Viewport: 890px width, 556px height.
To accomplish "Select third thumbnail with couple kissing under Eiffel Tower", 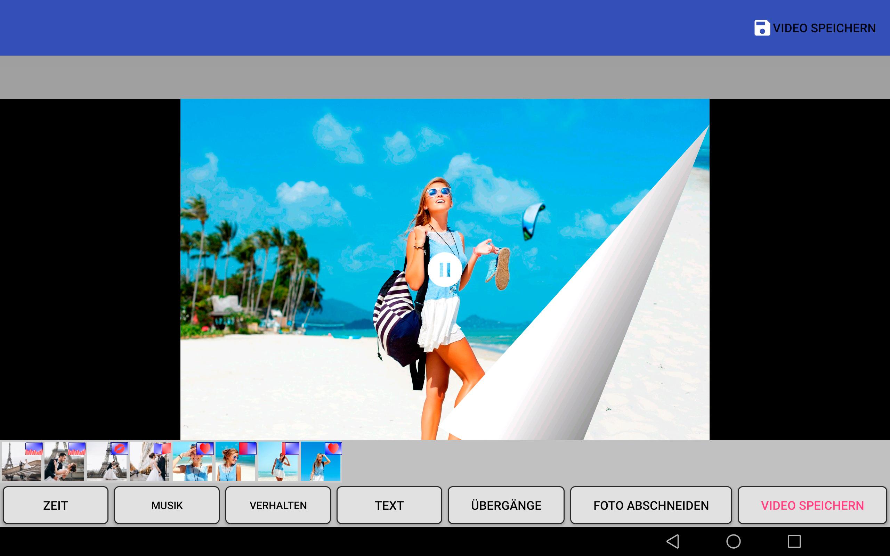I will [107, 461].
